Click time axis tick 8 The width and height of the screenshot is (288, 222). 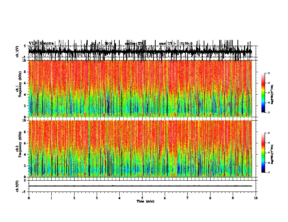(x=210, y=198)
